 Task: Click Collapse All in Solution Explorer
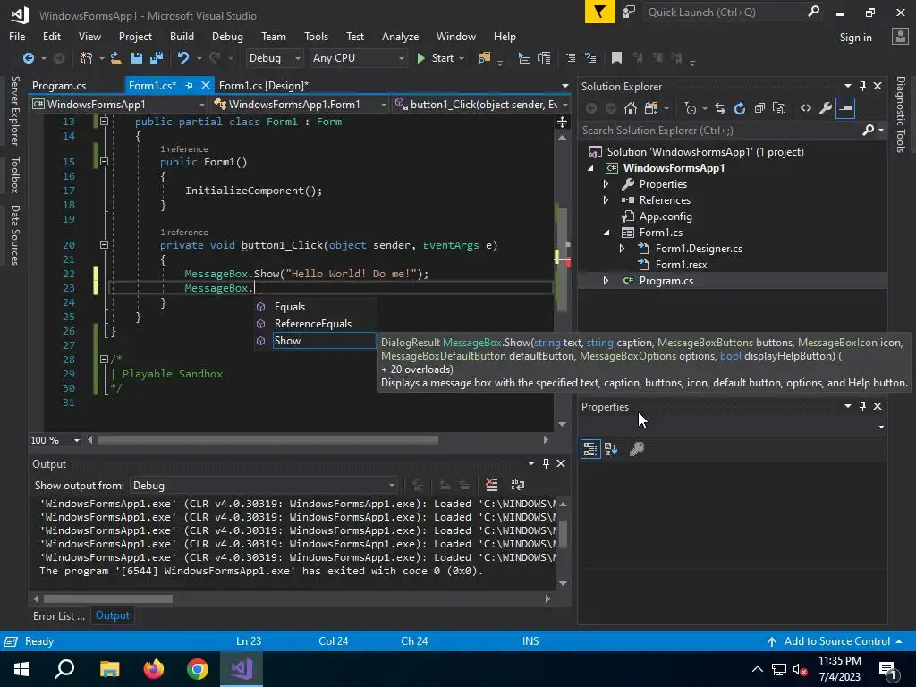(x=759, y=108)
